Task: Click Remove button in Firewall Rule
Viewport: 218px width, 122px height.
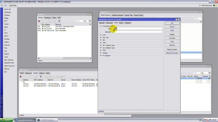Action: click(172, 45)
